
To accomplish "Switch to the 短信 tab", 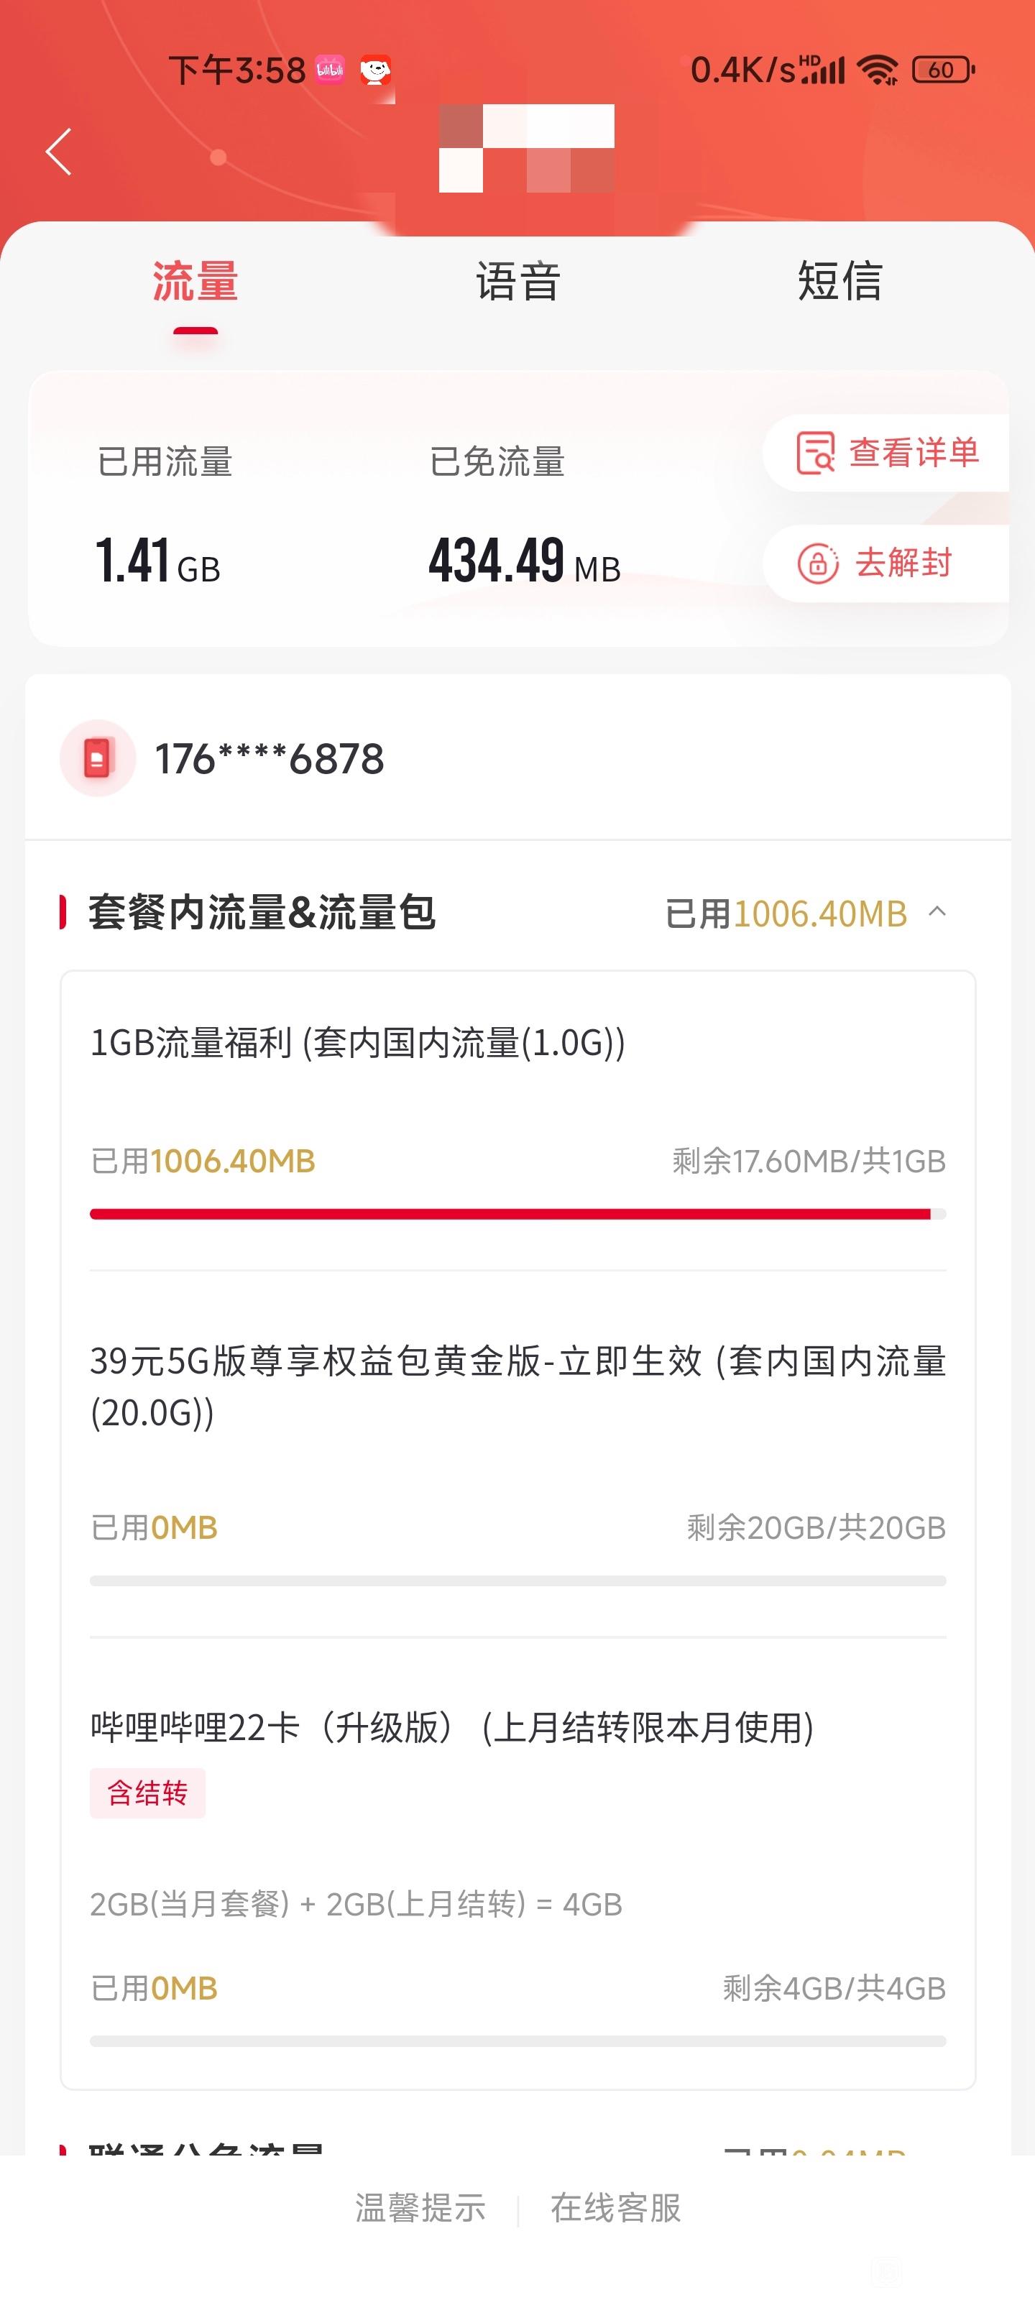I will [x=839, y=281].
